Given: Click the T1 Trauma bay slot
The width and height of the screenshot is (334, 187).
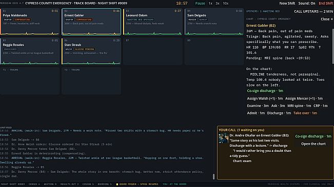Looking at the screenshot, I should pos(30,81).
